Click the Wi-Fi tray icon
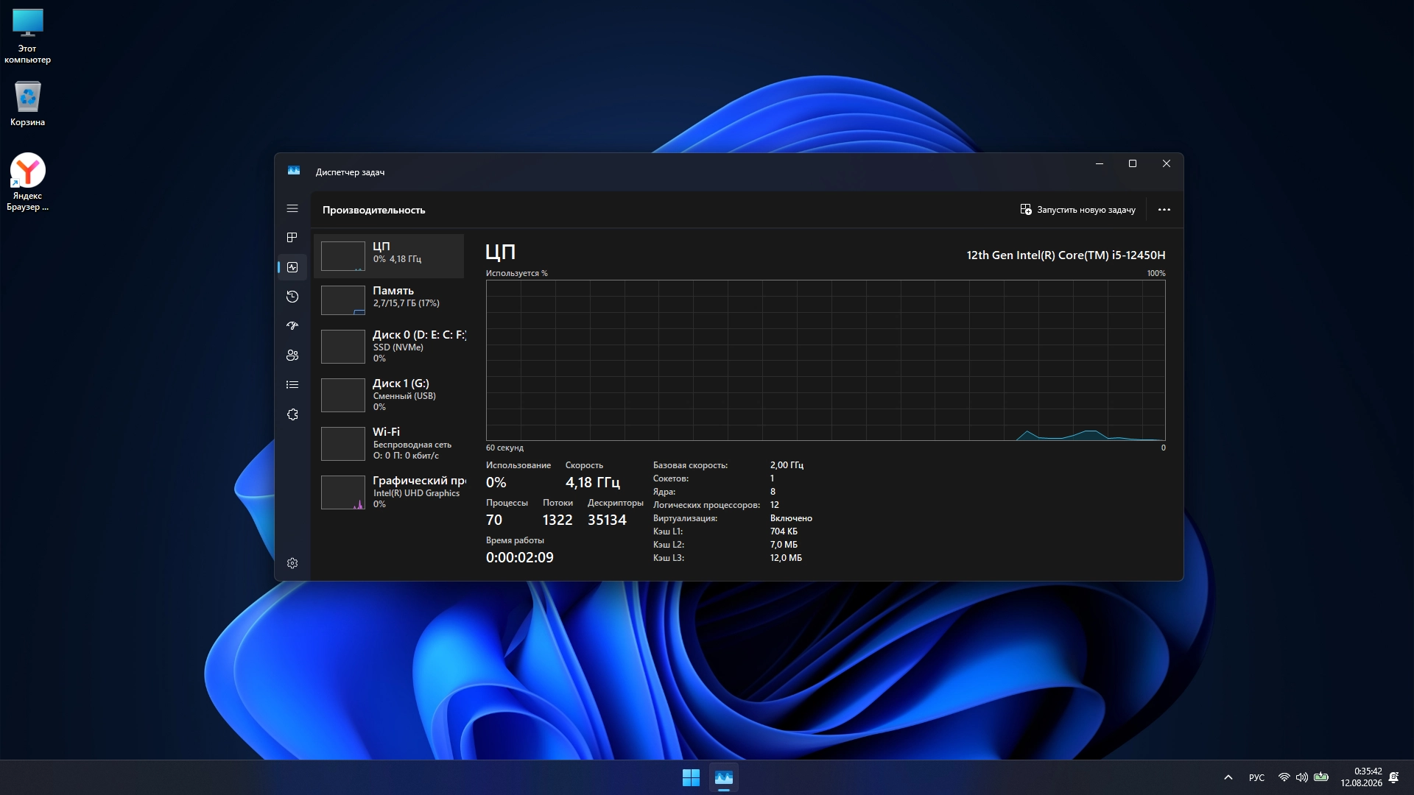 click(x=1284, y=777)
